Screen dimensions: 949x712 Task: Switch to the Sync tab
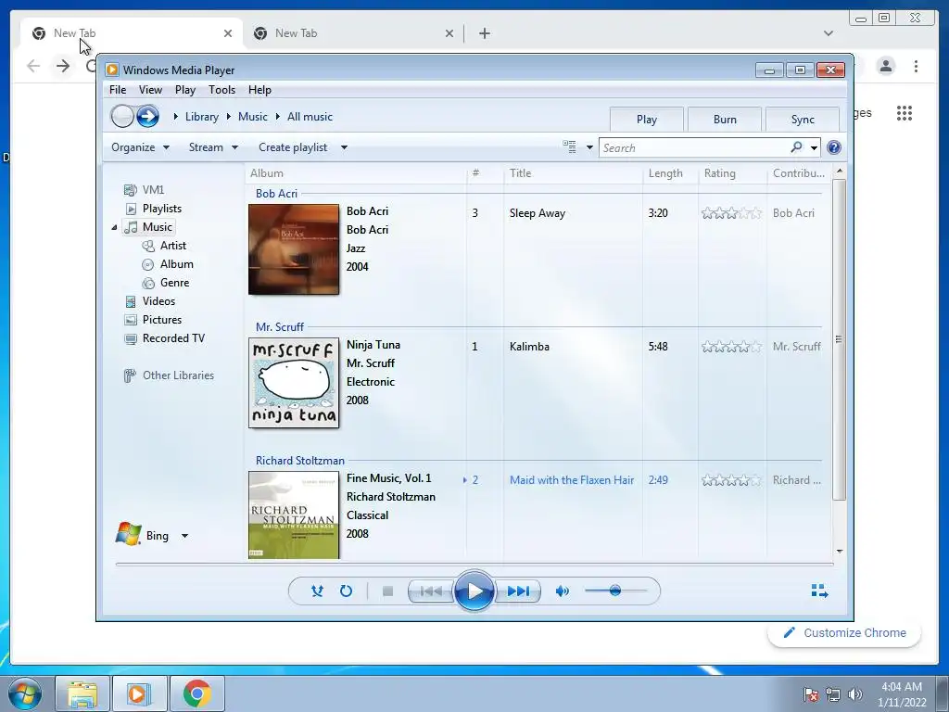point(803,120)
